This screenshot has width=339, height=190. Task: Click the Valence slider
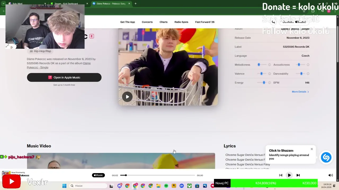tap(262, 74)
